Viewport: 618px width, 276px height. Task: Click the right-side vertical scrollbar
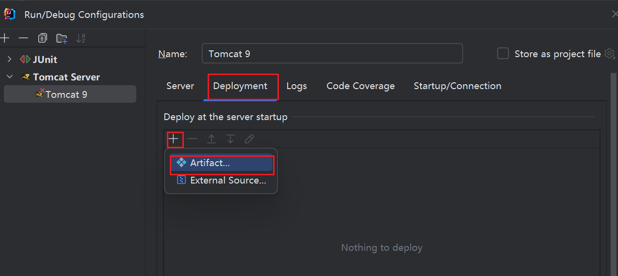[x=613, y=174]
